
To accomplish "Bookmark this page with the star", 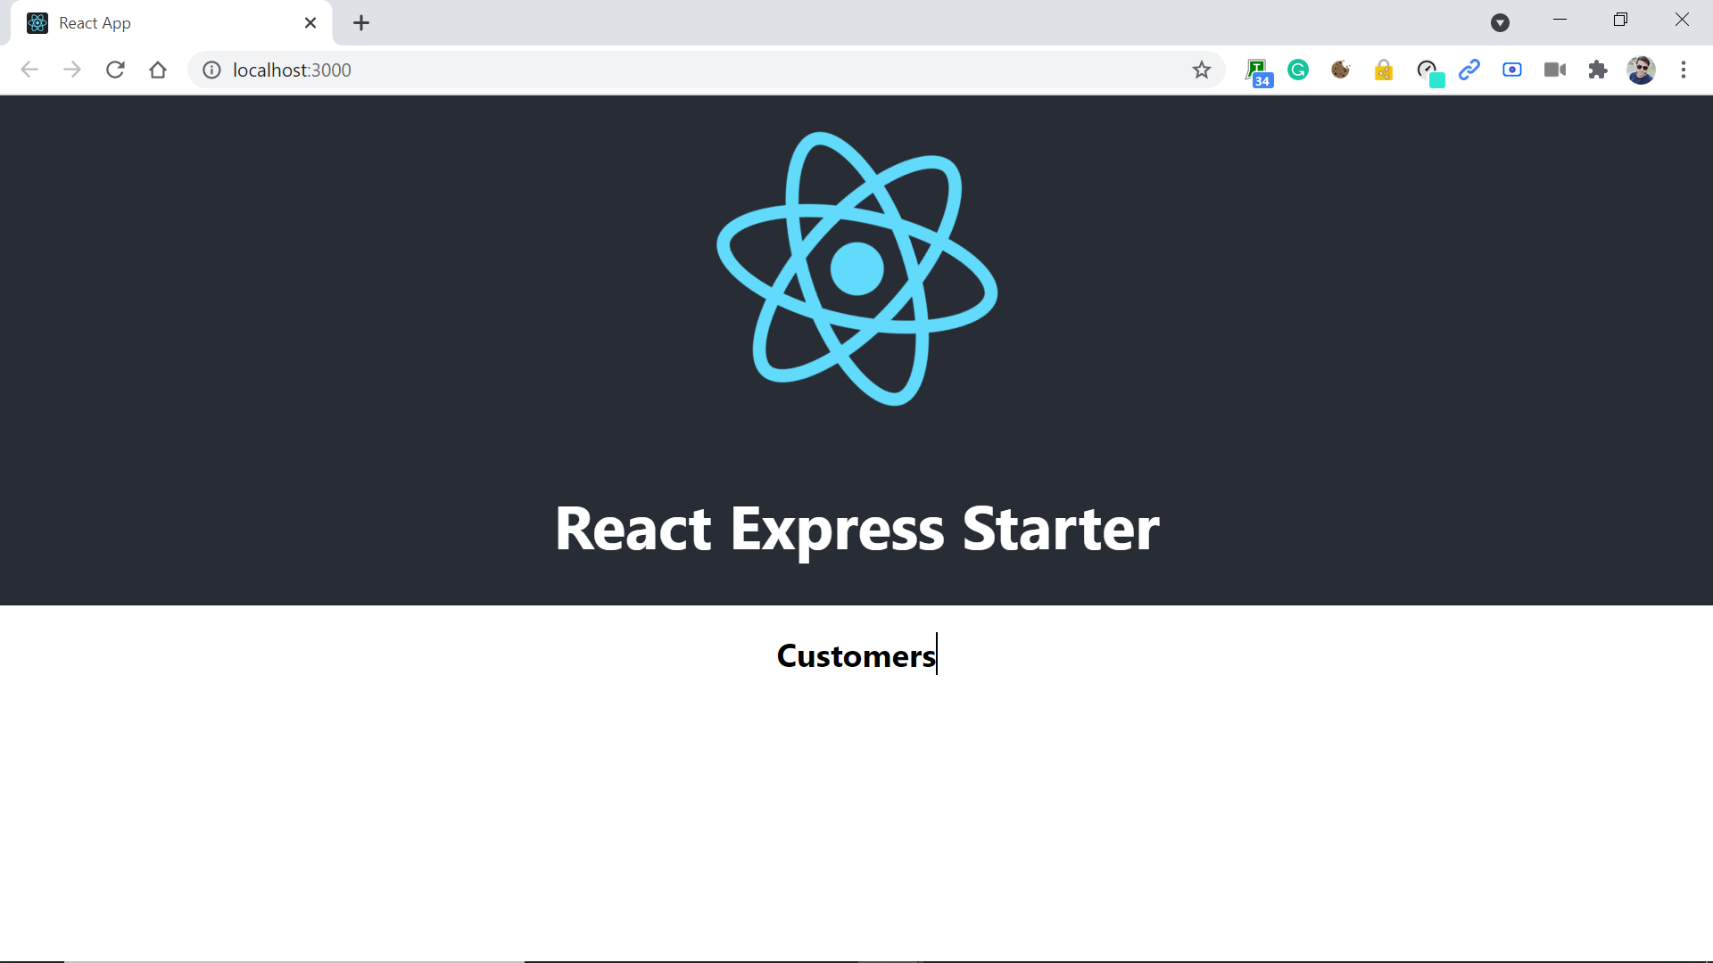I will click(x=1202, y=70).
